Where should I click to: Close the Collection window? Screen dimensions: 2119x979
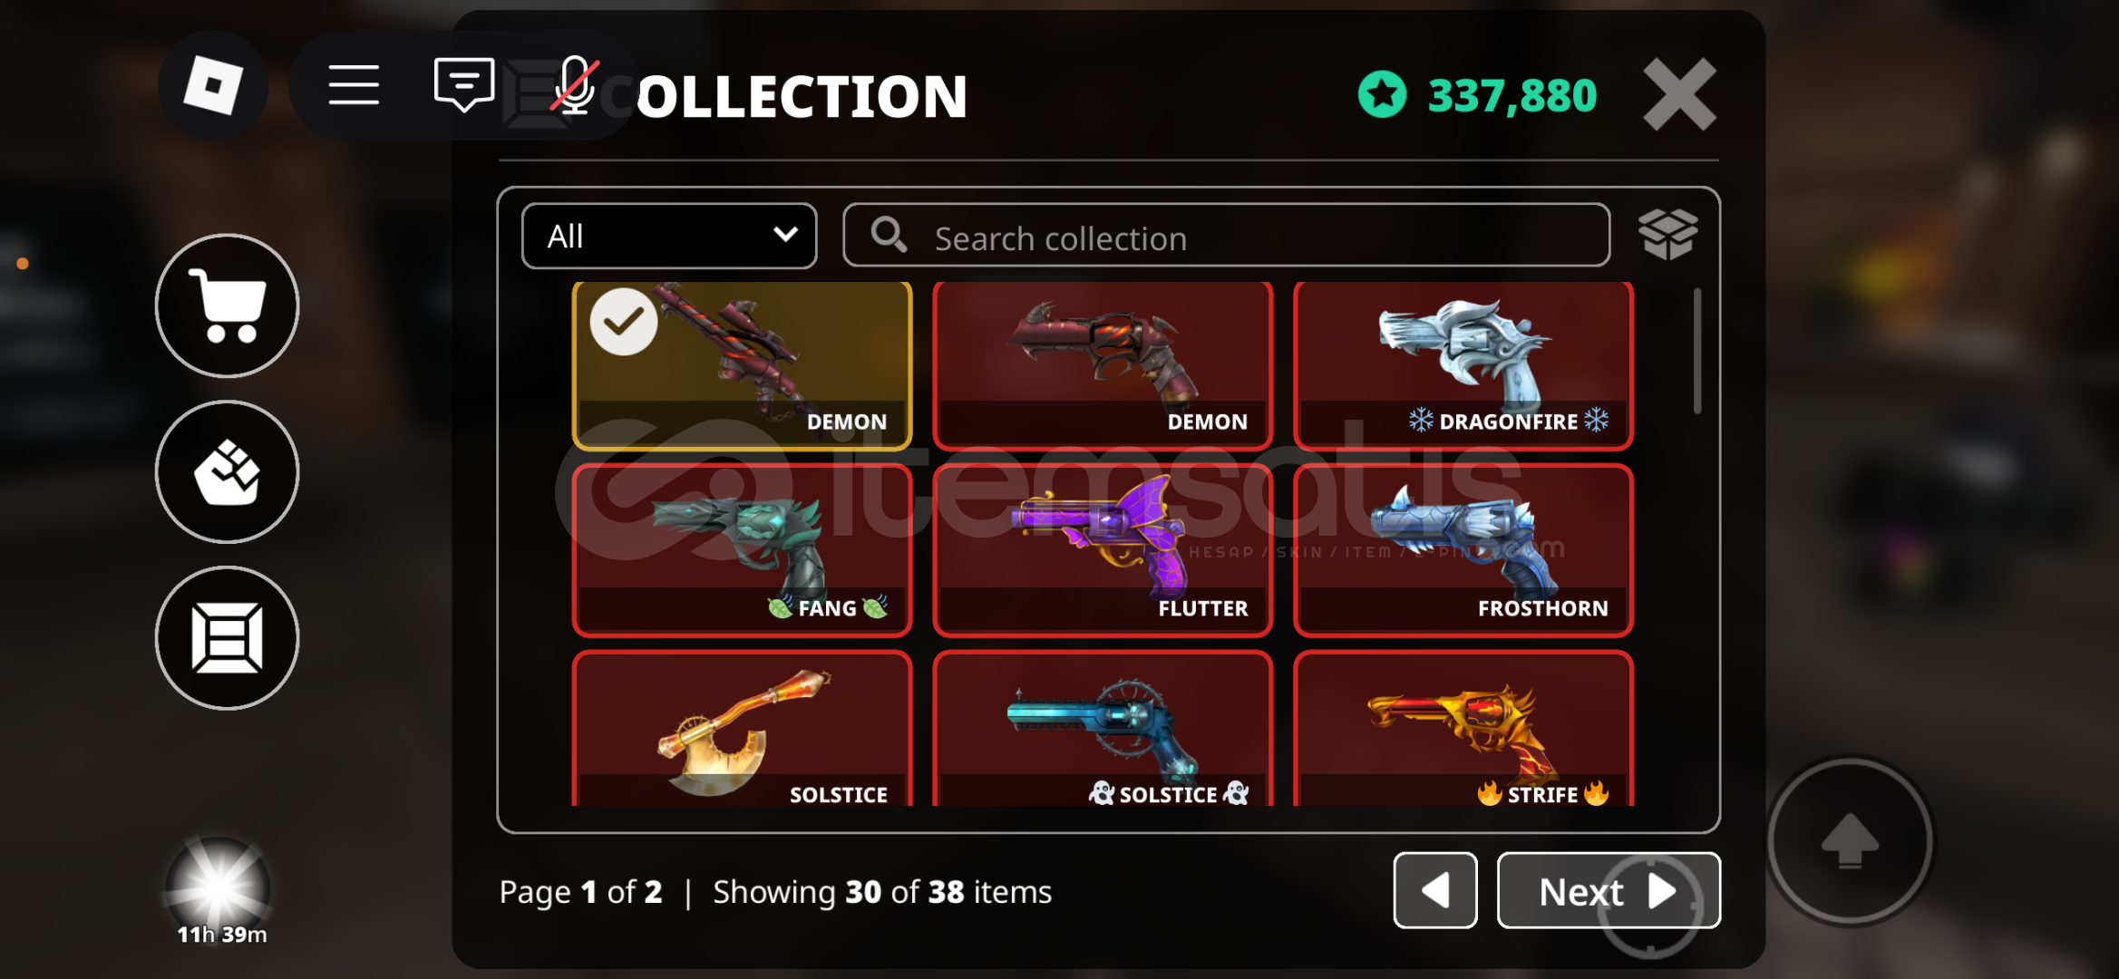coord(1679,94)
